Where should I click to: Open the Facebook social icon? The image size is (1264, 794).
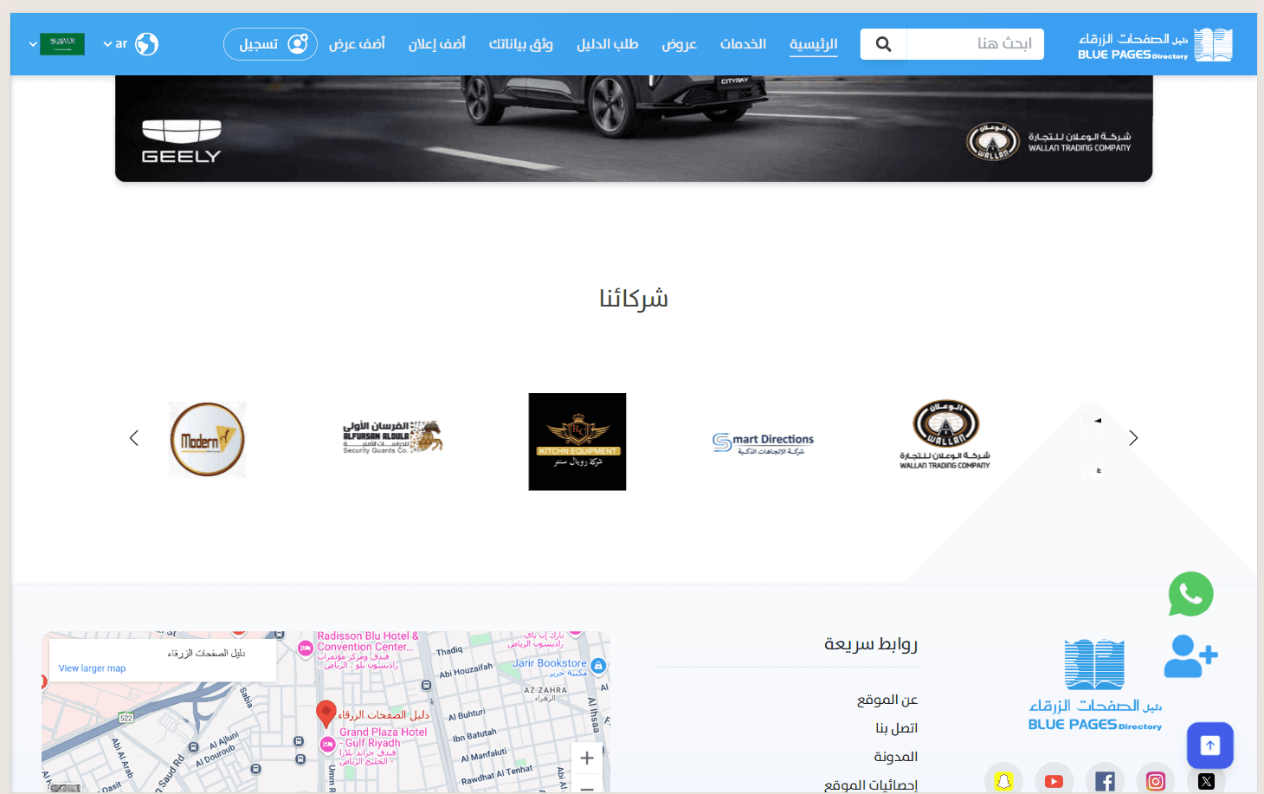point(1105,781)
